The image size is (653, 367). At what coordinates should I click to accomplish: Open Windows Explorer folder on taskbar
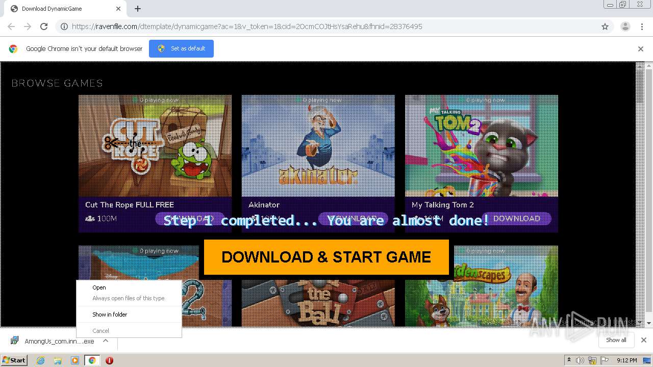(x=58, y=360)
